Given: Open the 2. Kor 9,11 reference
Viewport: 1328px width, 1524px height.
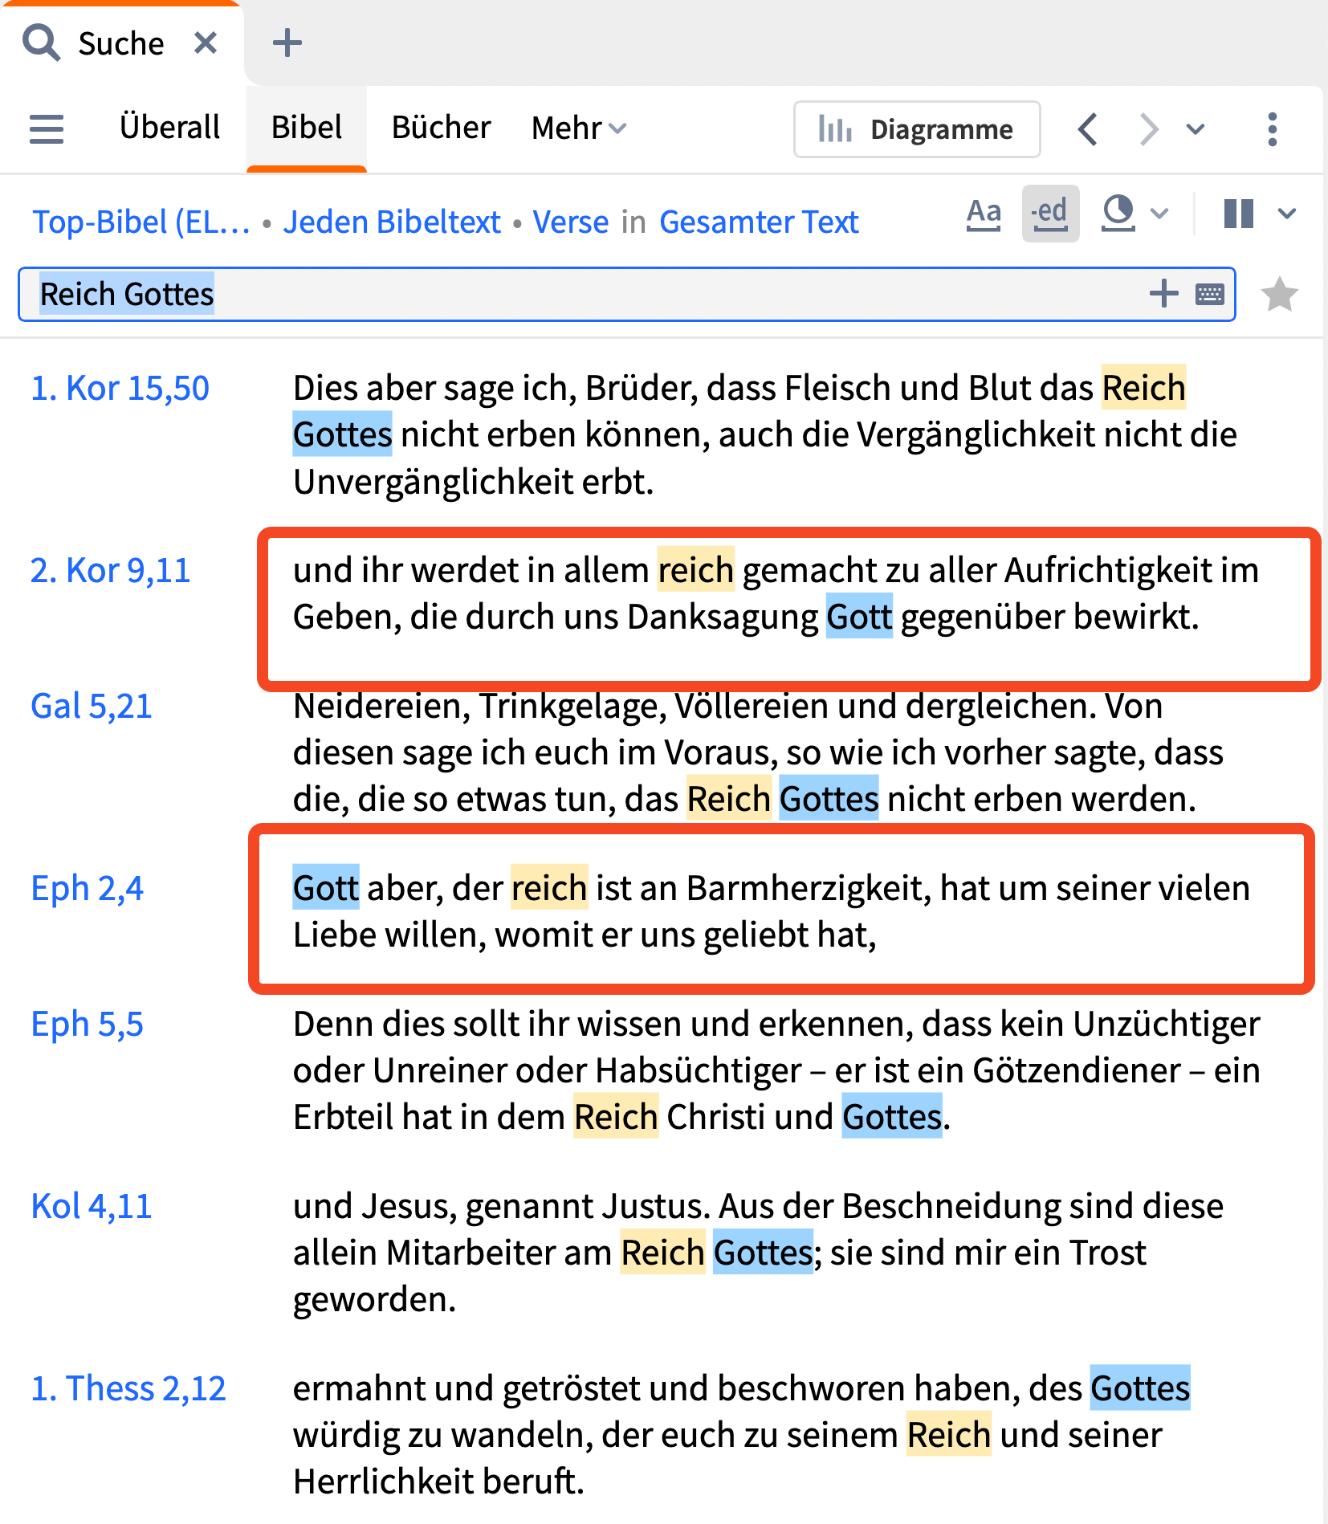Looking at the screenshot, I should pyautogui.click(x=110, y=570).
